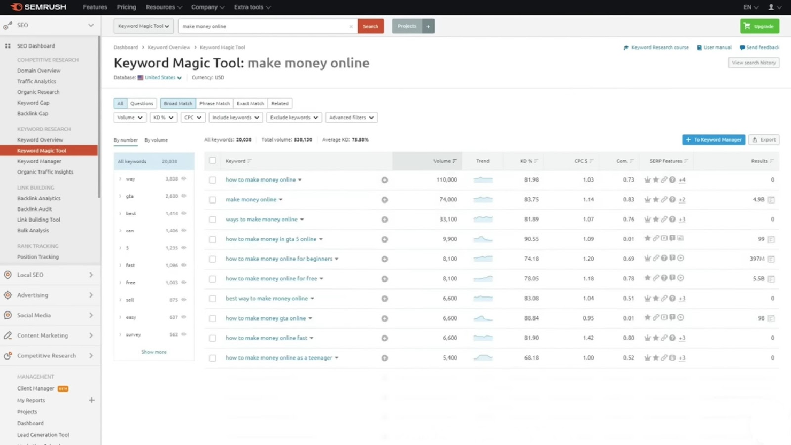Screen dimensions: 791x445
Task: Switch groups to the By volume tab
Action: tap(156, 140)
